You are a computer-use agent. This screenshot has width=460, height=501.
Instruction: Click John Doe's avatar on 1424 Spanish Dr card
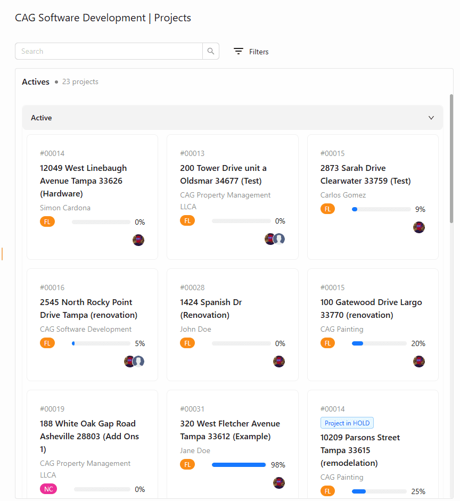[278, 362]
